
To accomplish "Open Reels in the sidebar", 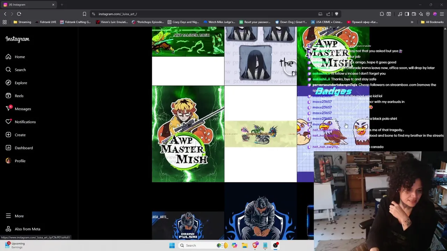I will (14, 96).
